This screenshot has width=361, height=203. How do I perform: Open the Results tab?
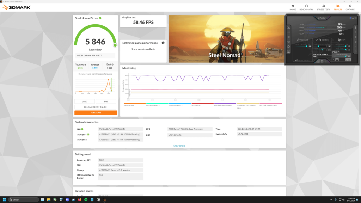coord(338,7)
